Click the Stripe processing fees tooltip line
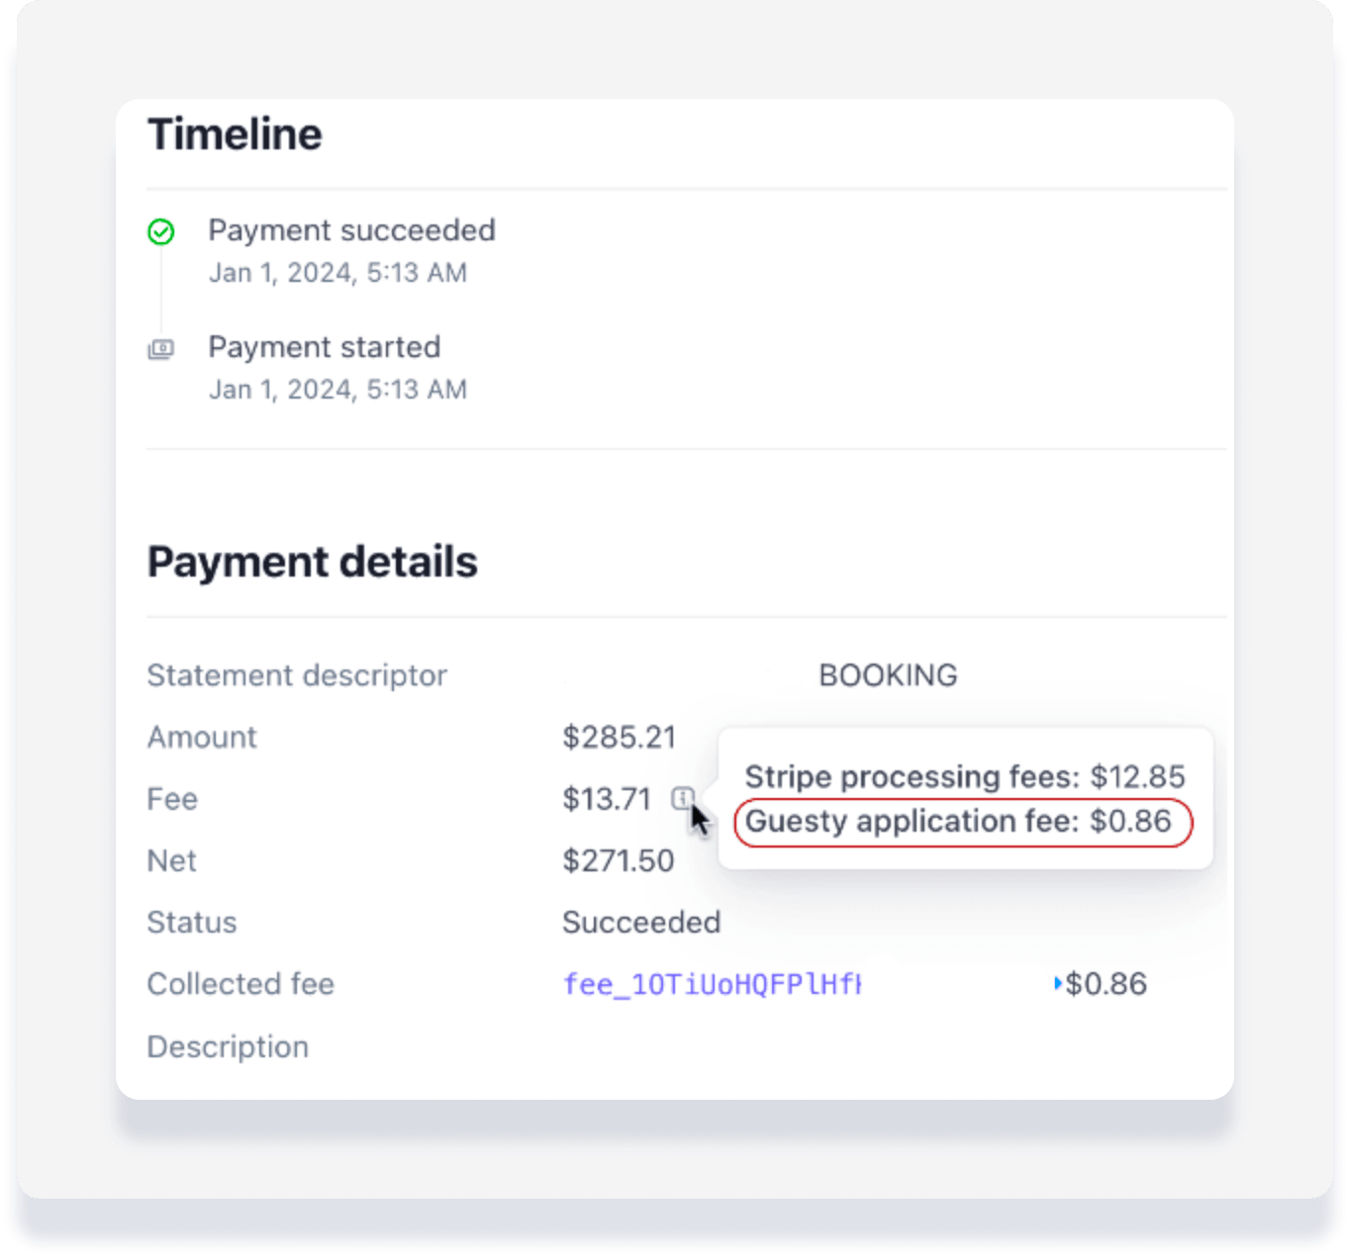The image size is (1350, 1257). (x=964, y=776)
